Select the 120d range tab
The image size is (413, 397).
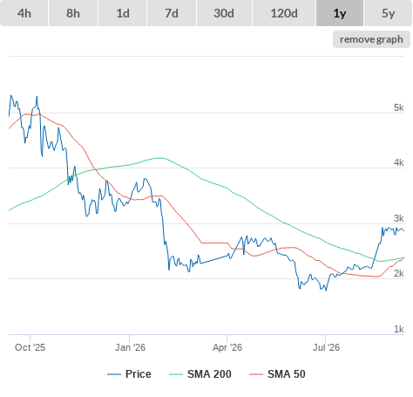click(284, 13)
